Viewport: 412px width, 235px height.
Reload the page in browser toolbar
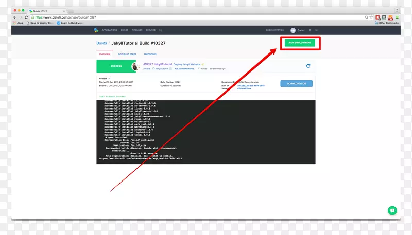pyautogui.click(x=26, y=17)
